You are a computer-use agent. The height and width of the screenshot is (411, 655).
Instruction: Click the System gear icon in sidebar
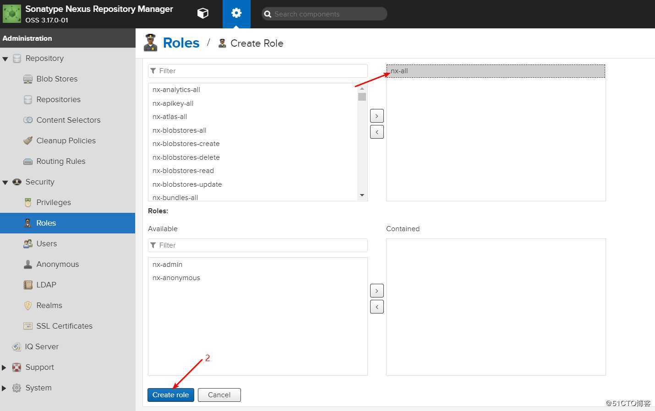point(16,388)
